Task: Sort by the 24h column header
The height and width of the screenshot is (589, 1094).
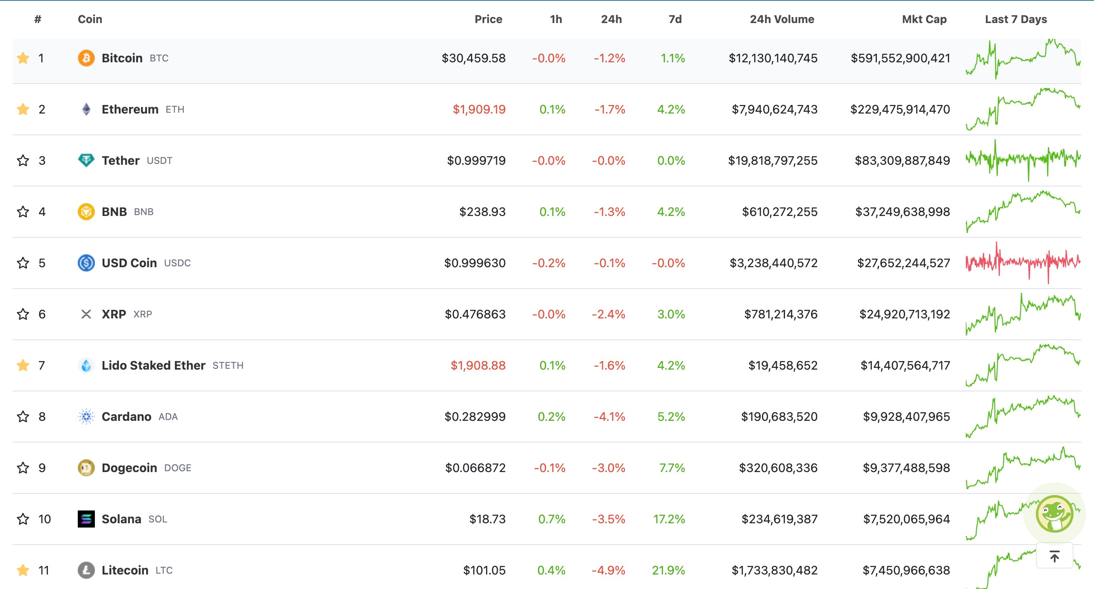Action: click(612, 19)
